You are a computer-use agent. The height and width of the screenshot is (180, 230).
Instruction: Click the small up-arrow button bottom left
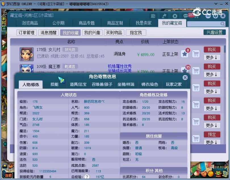click(5, 166)
